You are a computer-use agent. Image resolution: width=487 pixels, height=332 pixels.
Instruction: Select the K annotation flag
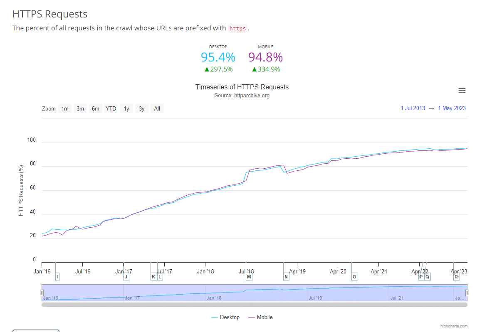(153, 277)
